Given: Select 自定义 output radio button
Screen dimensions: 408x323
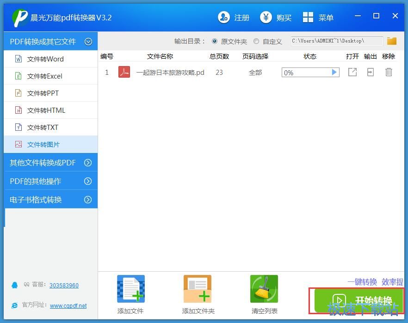Looking at the screenshot, I should (x=256, y=41).
